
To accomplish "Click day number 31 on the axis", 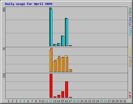I will 125,101.
